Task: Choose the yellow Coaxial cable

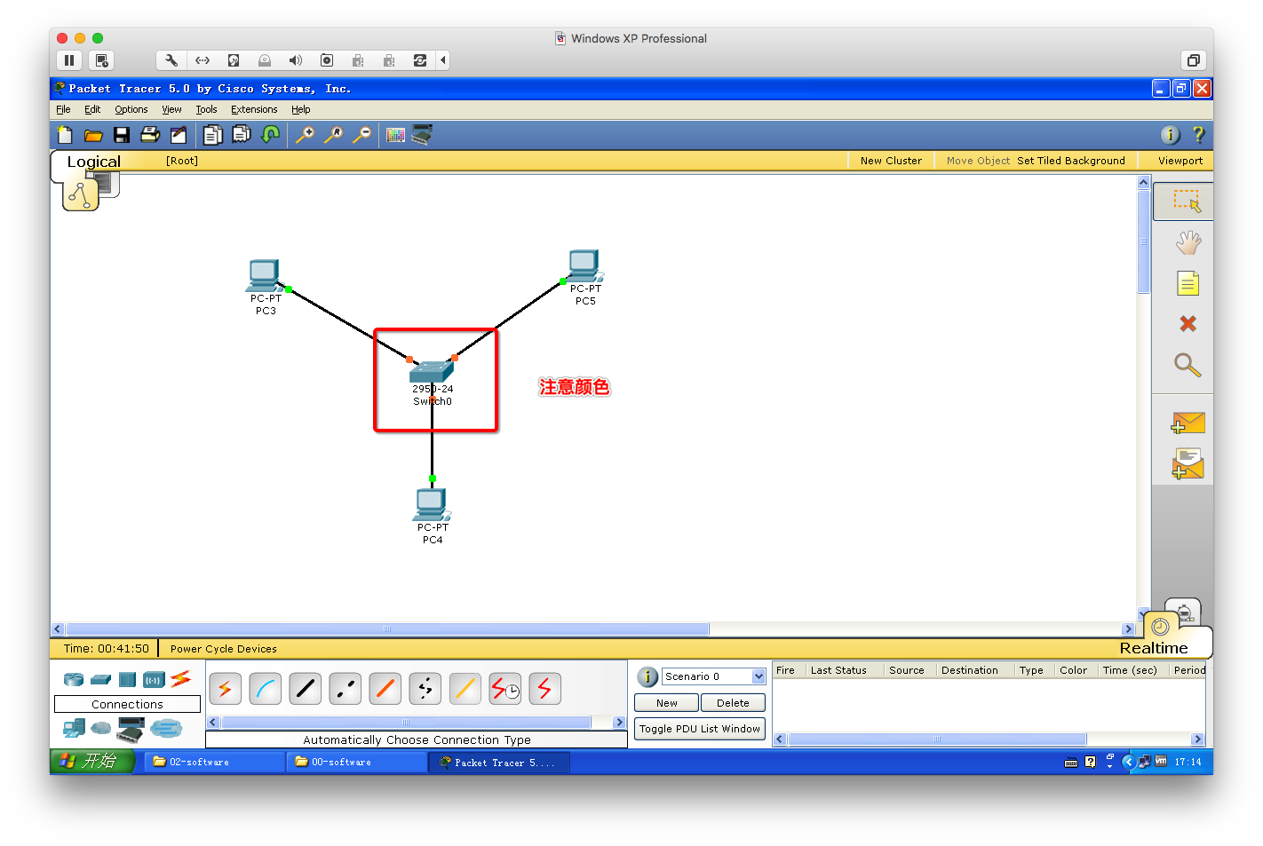Action: click(x=465, y=689)
